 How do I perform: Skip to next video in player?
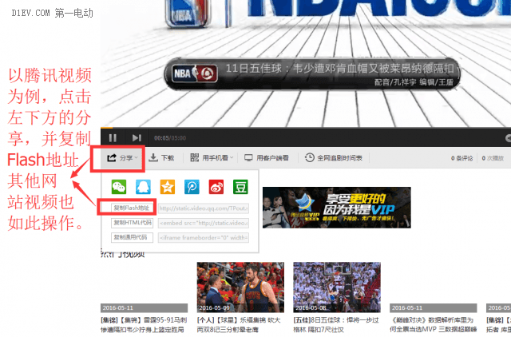tap(137, 138)
